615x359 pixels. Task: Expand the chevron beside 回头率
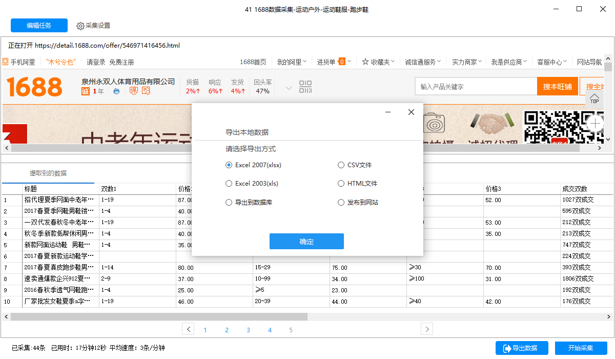coord(289,88)
